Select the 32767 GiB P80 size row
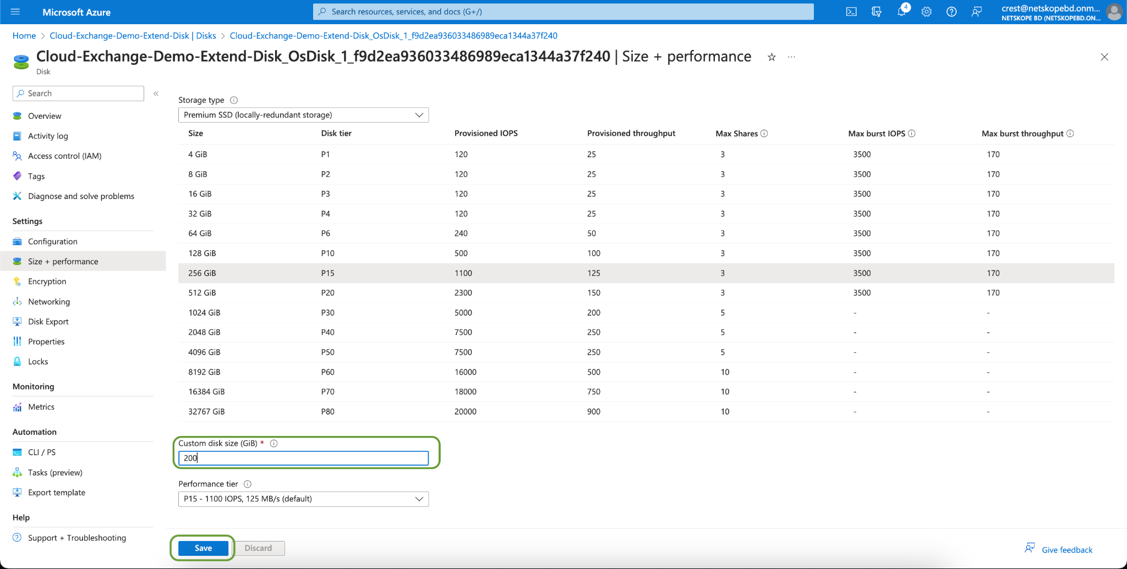The height and width of the screenshot is (569, 1127). click(x=646, y=412)
